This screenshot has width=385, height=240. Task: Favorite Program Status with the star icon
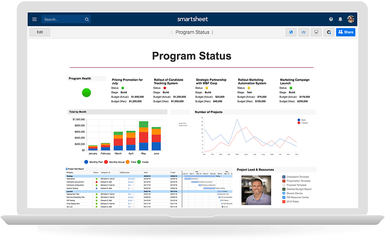coord(172,33)
